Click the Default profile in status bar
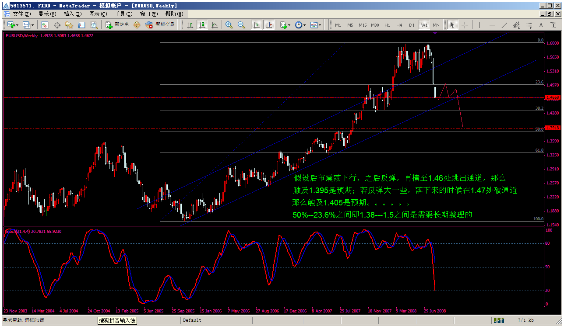 [192, 320]
